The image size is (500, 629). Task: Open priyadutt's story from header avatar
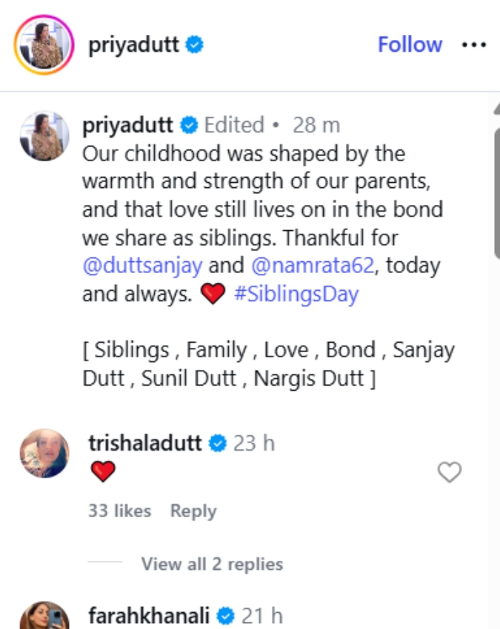coord(44,44)
